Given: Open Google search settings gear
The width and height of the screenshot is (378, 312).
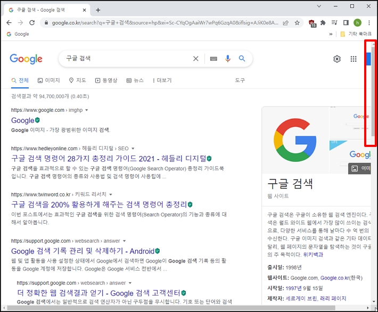Looking at the screenshot, I should [337, 59].
